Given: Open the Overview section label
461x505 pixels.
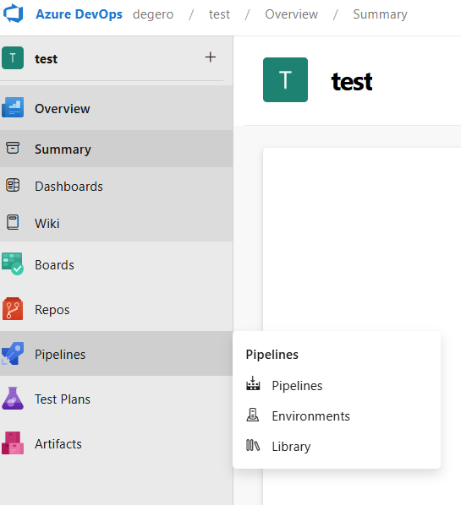Looking at the screenshot, I should click(63, 109).
